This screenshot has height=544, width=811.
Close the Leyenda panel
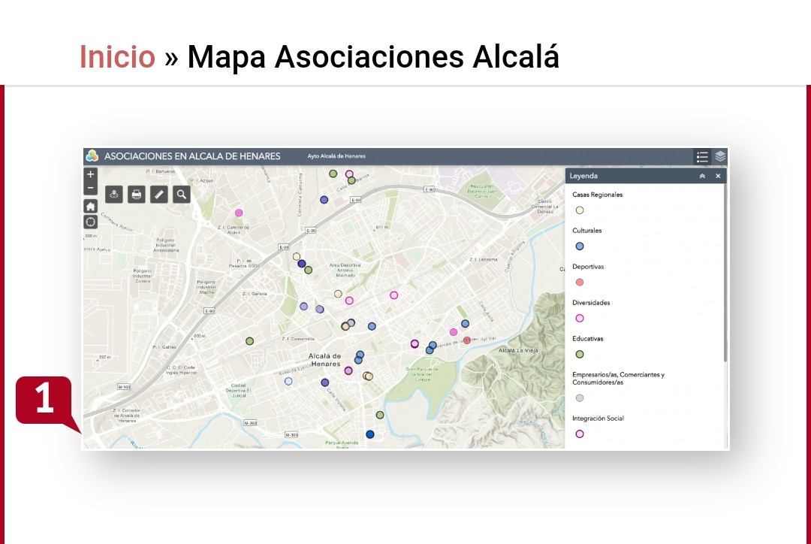(x=718, y=176)
